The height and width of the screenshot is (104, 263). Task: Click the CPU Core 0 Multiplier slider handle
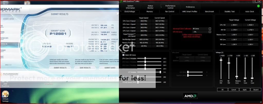pos(145,58)
